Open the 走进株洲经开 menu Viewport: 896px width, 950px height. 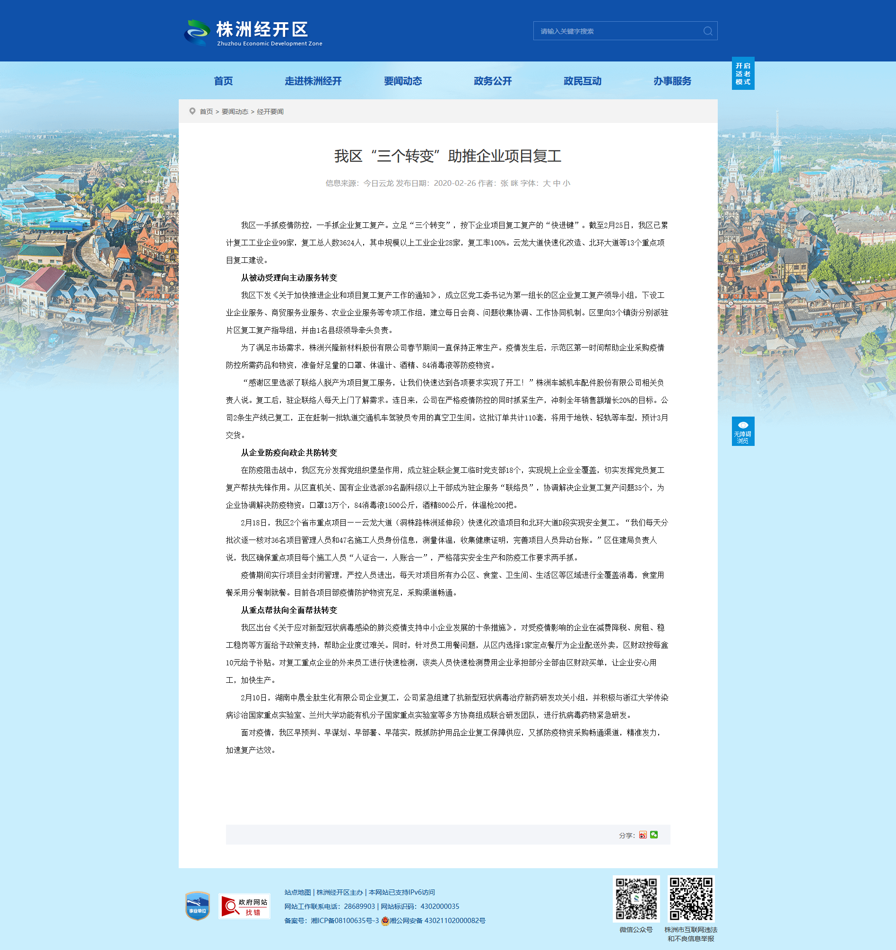click(313, 81)
